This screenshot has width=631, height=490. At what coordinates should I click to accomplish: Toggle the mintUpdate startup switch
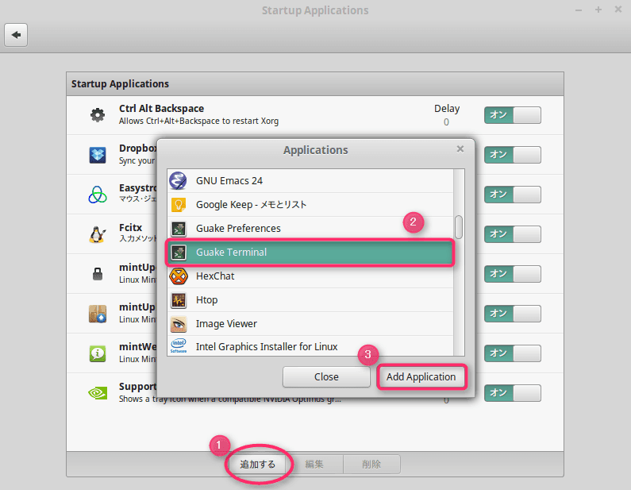tap(512, 274)
